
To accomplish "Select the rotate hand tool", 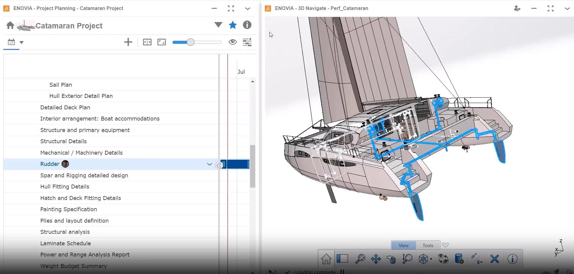I will pos(391,259).
